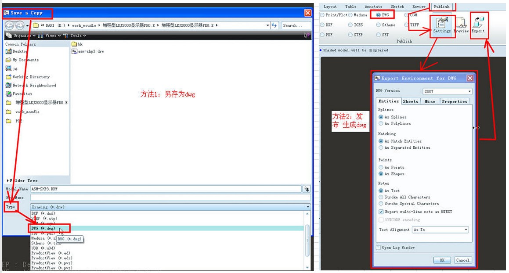Choose the IGES publish format radio
Screen dimensions: 509x273
click(350, 25)
